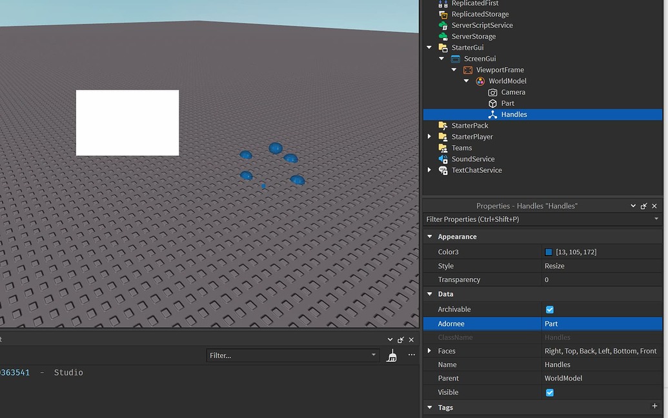Open the Color3 color swatch

(549, 252)
